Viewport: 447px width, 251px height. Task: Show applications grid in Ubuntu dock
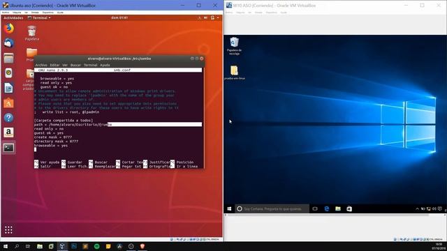point(8,229)
